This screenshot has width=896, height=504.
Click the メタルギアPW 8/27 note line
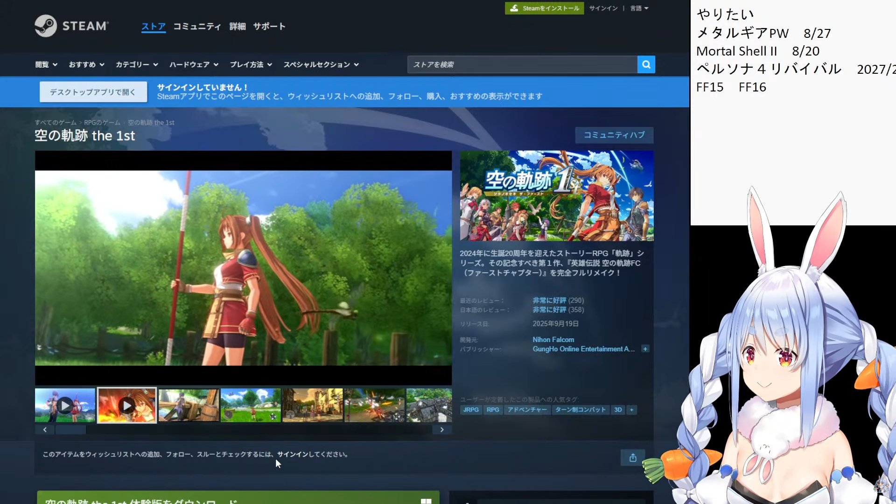[x=763, y=33]
